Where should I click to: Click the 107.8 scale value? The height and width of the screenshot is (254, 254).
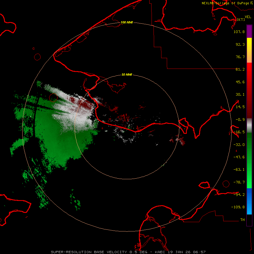click(x=239, y=32)
